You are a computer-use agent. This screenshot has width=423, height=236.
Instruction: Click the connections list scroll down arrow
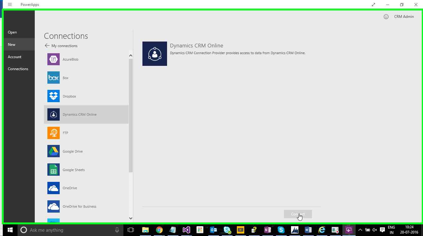pos(131,218)
